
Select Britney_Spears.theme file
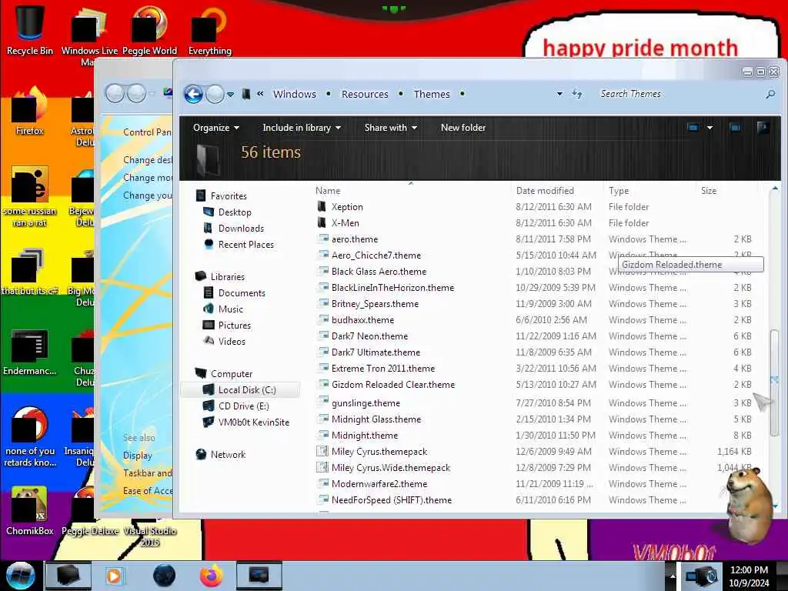coord(375,303)
